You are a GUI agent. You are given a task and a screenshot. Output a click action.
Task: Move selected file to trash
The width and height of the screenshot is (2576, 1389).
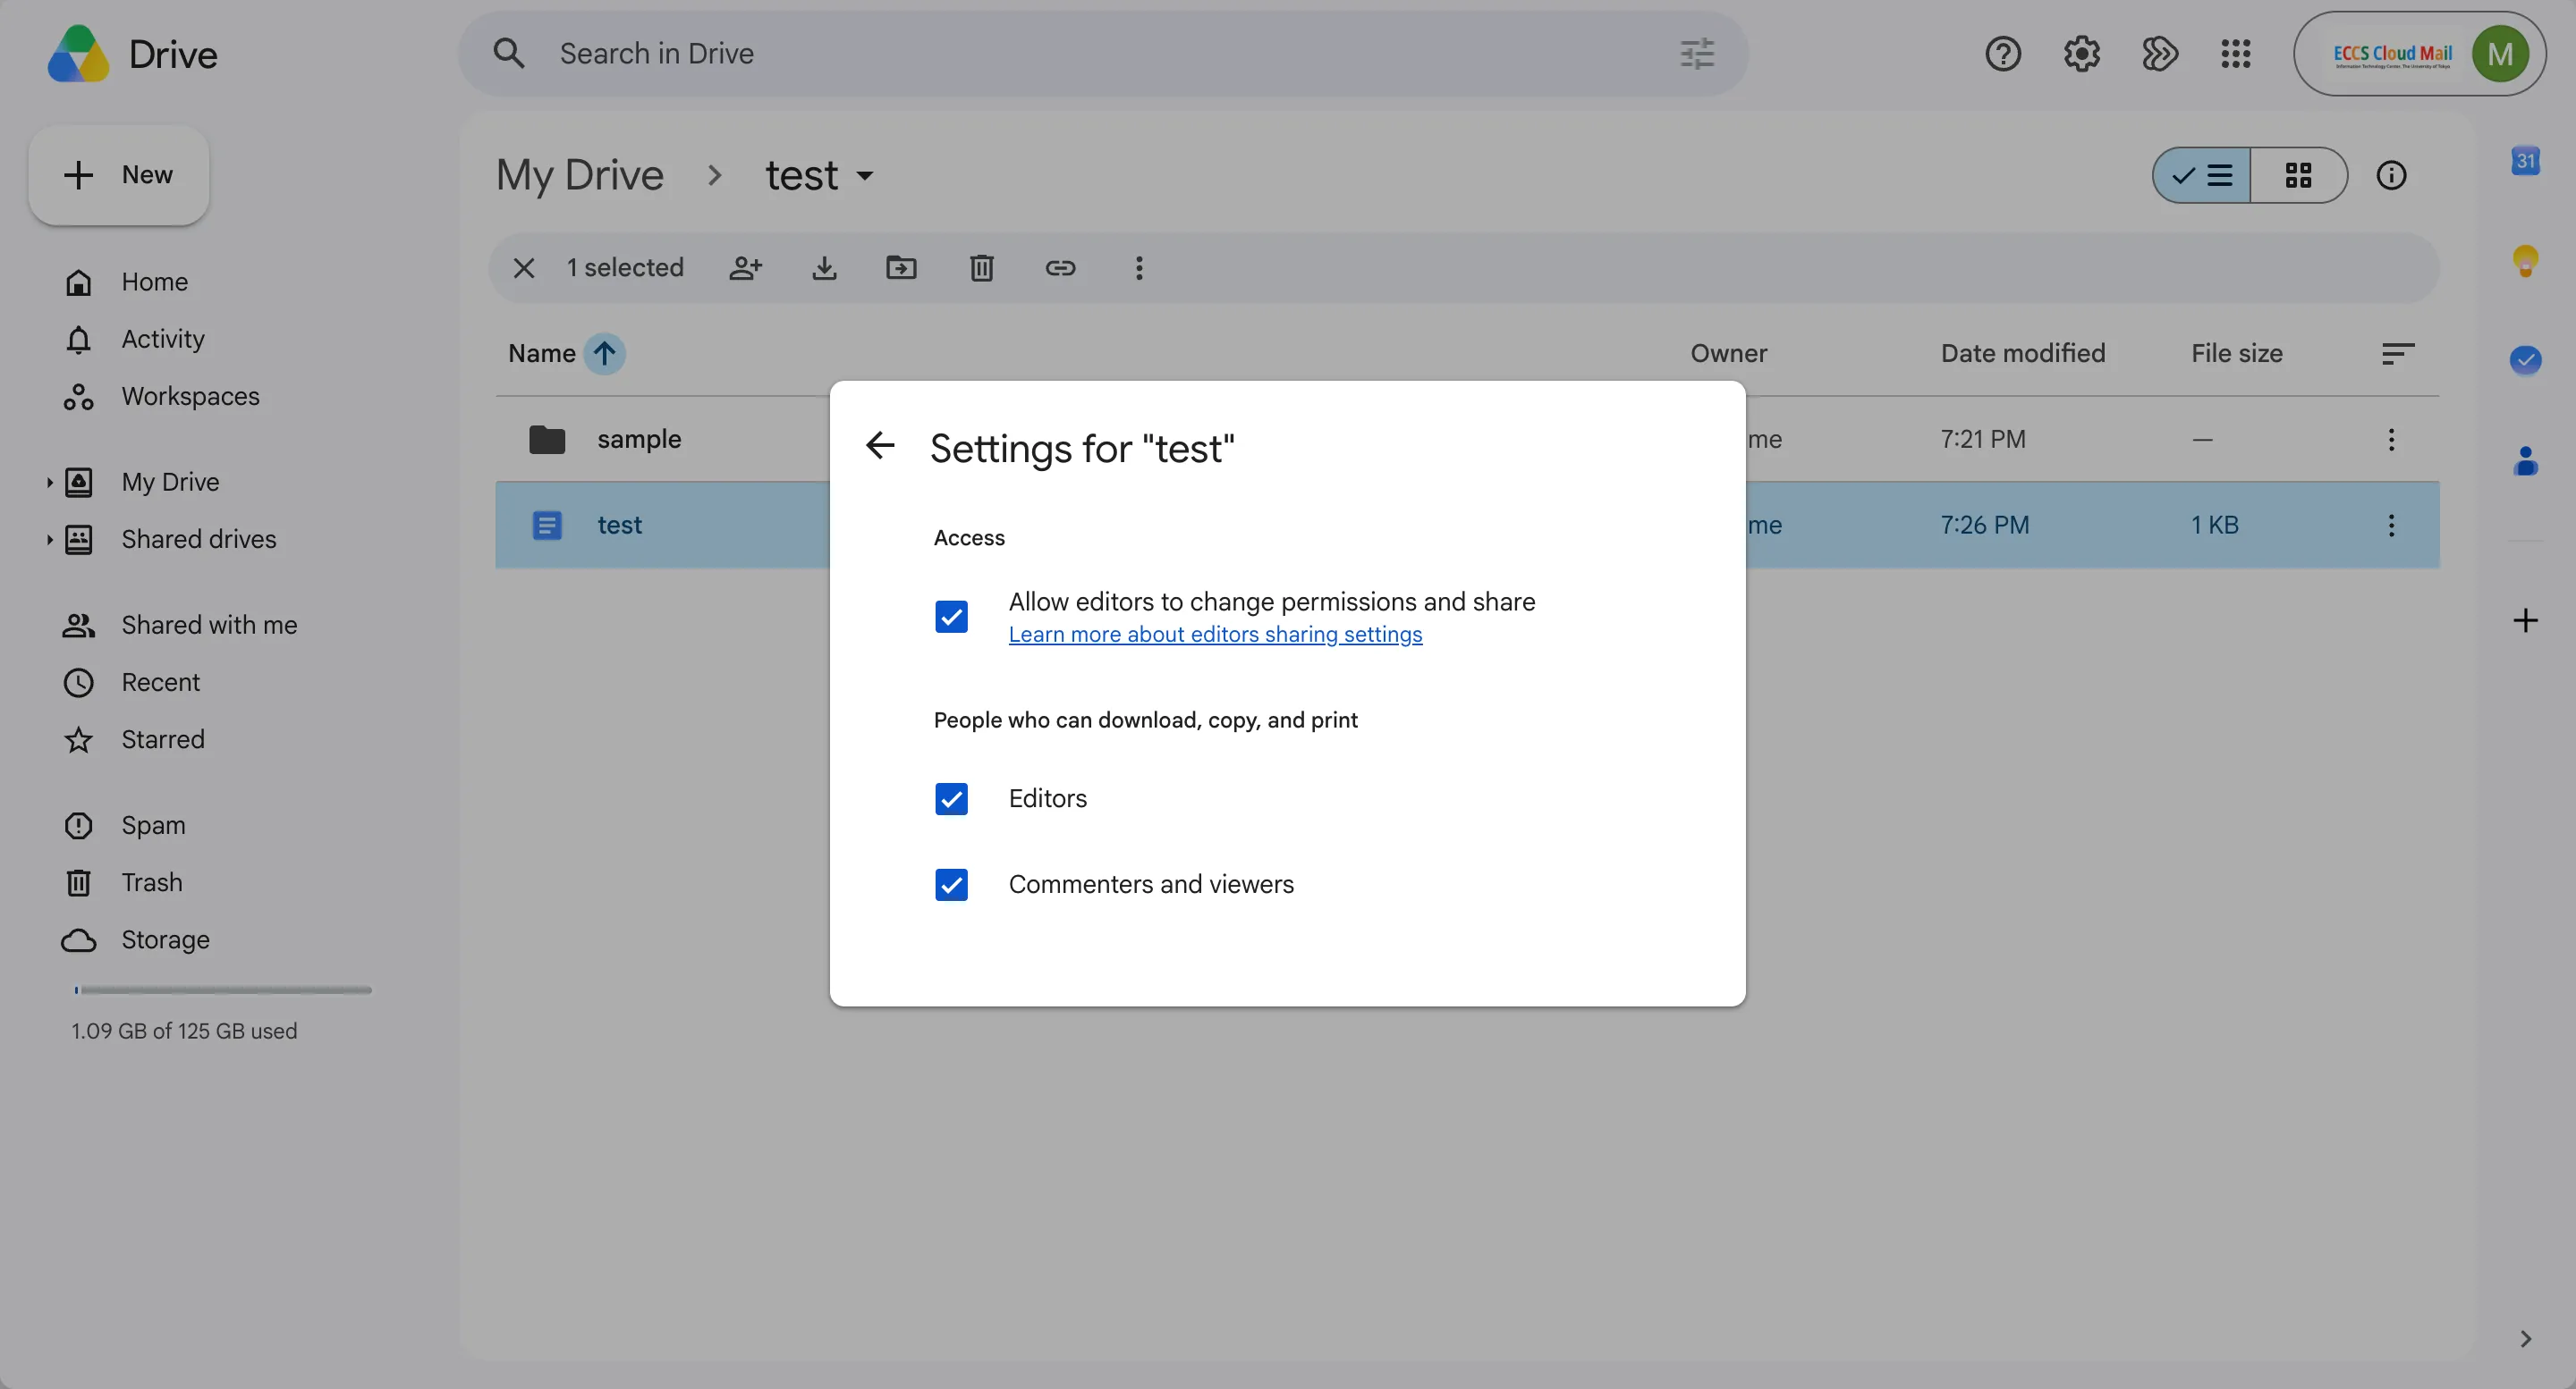(981, 268)
